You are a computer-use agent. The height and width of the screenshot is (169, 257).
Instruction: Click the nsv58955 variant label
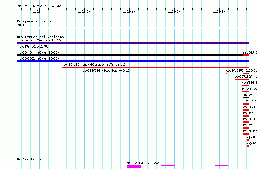[250, 131]
